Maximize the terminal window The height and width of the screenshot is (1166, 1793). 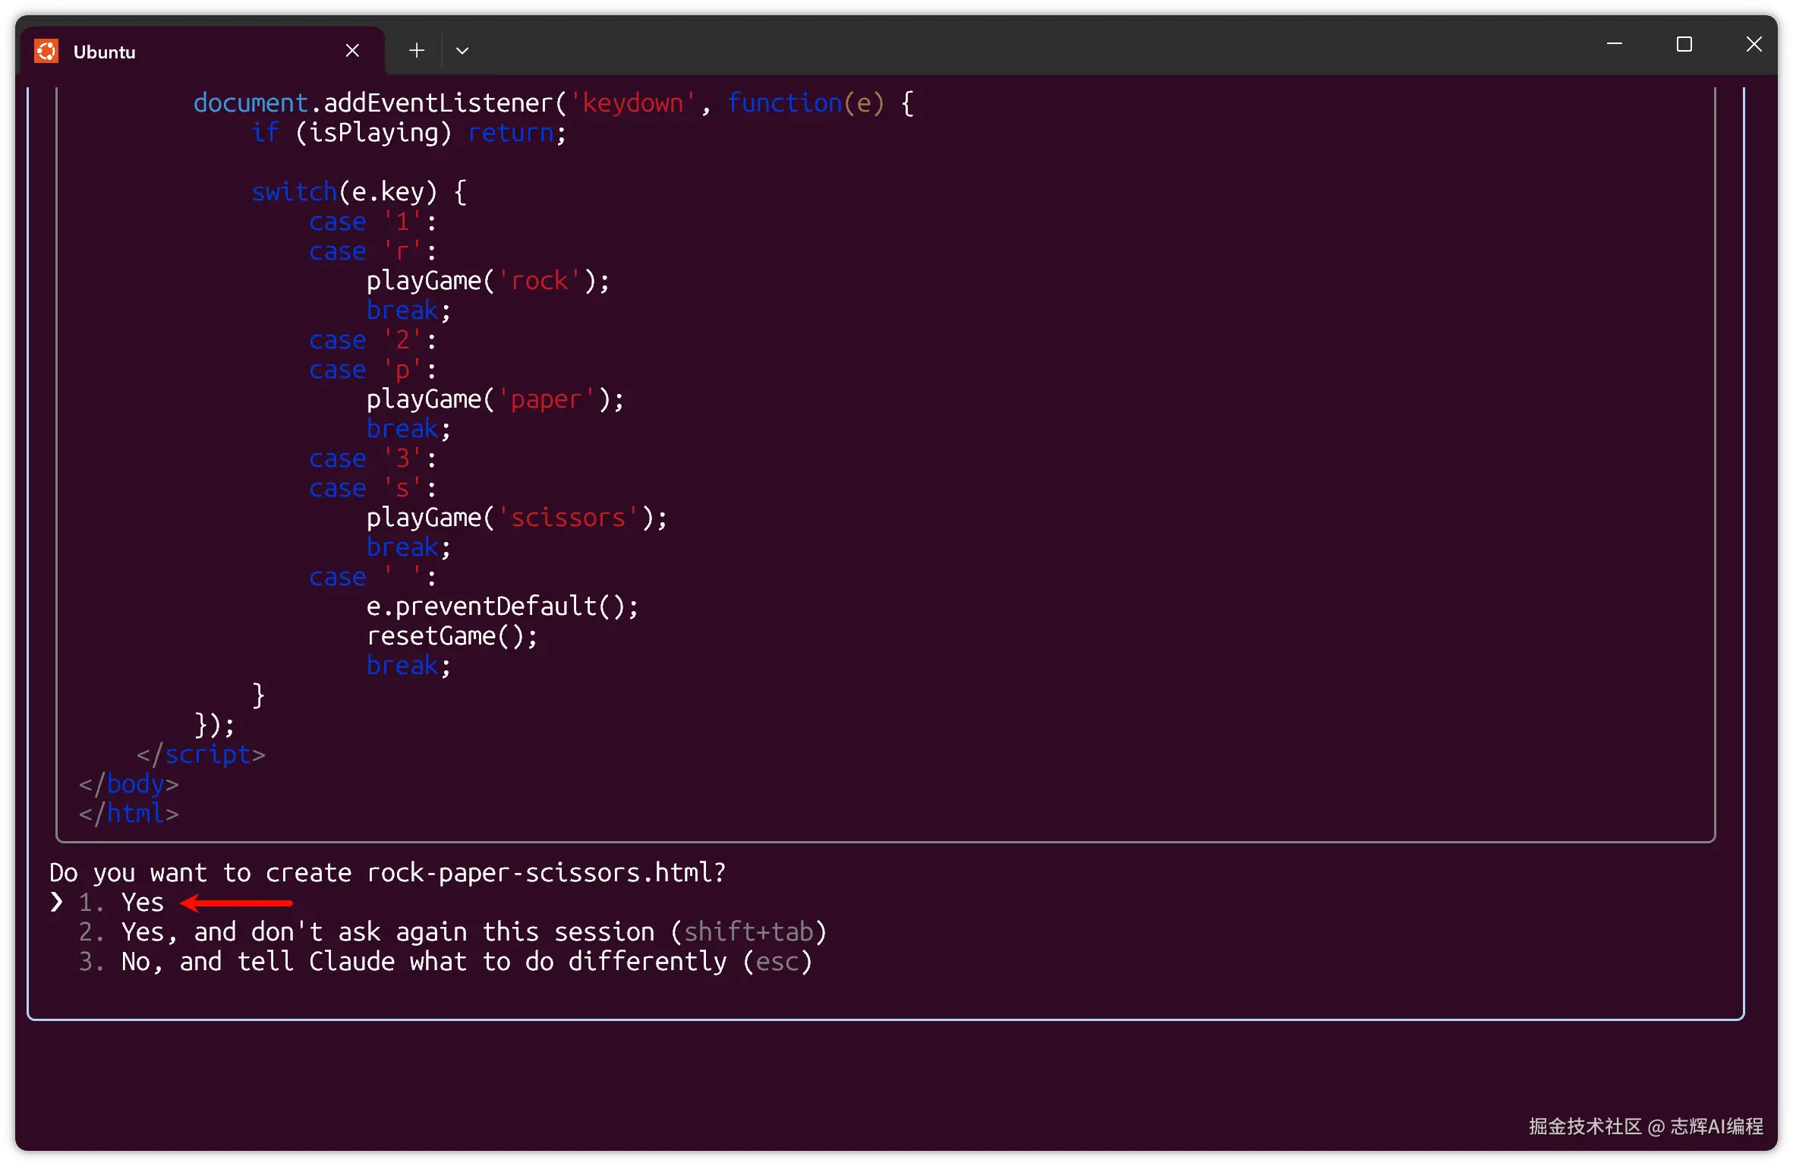(1684, 45)
